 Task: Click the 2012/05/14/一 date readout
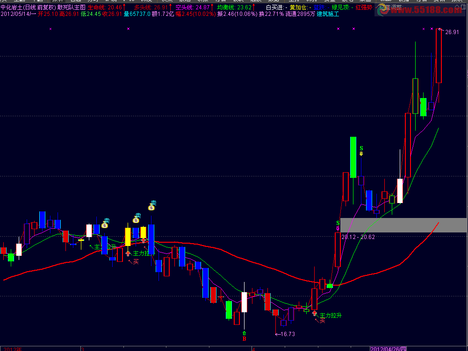click(x=19, y=14)
